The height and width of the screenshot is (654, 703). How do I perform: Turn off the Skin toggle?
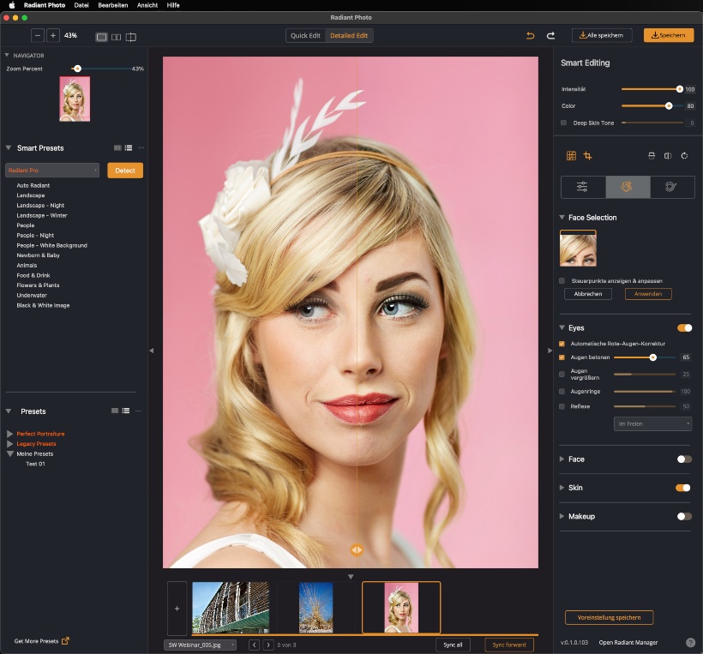(x=683, y=488)
